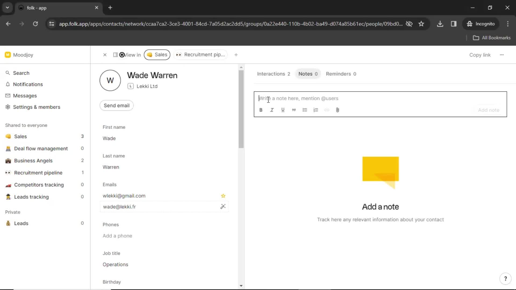516x290 pixels.
Task: Expand the Recruitment pipeline group
Action: tap(38, 172)
